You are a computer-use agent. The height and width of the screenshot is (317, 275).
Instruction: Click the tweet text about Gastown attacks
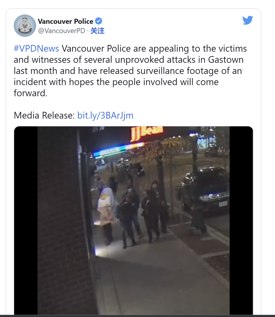click(x=130, y=71)
